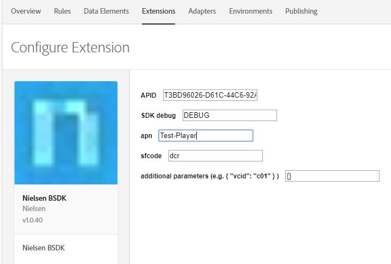Select the Extensions tab
The image size is (391, 264).
pyautogui.click(x=159, y=11)
